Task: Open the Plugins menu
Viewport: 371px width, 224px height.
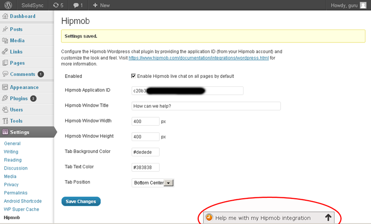Action: [x=19, y=98]
